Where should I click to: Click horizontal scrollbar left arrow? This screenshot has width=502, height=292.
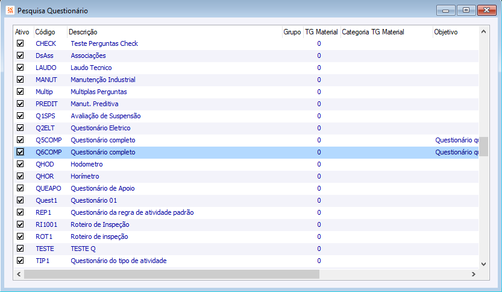pyautogui.click(x=19, y=274)
